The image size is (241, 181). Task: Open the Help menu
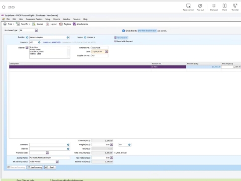click(x=85, y=19)
